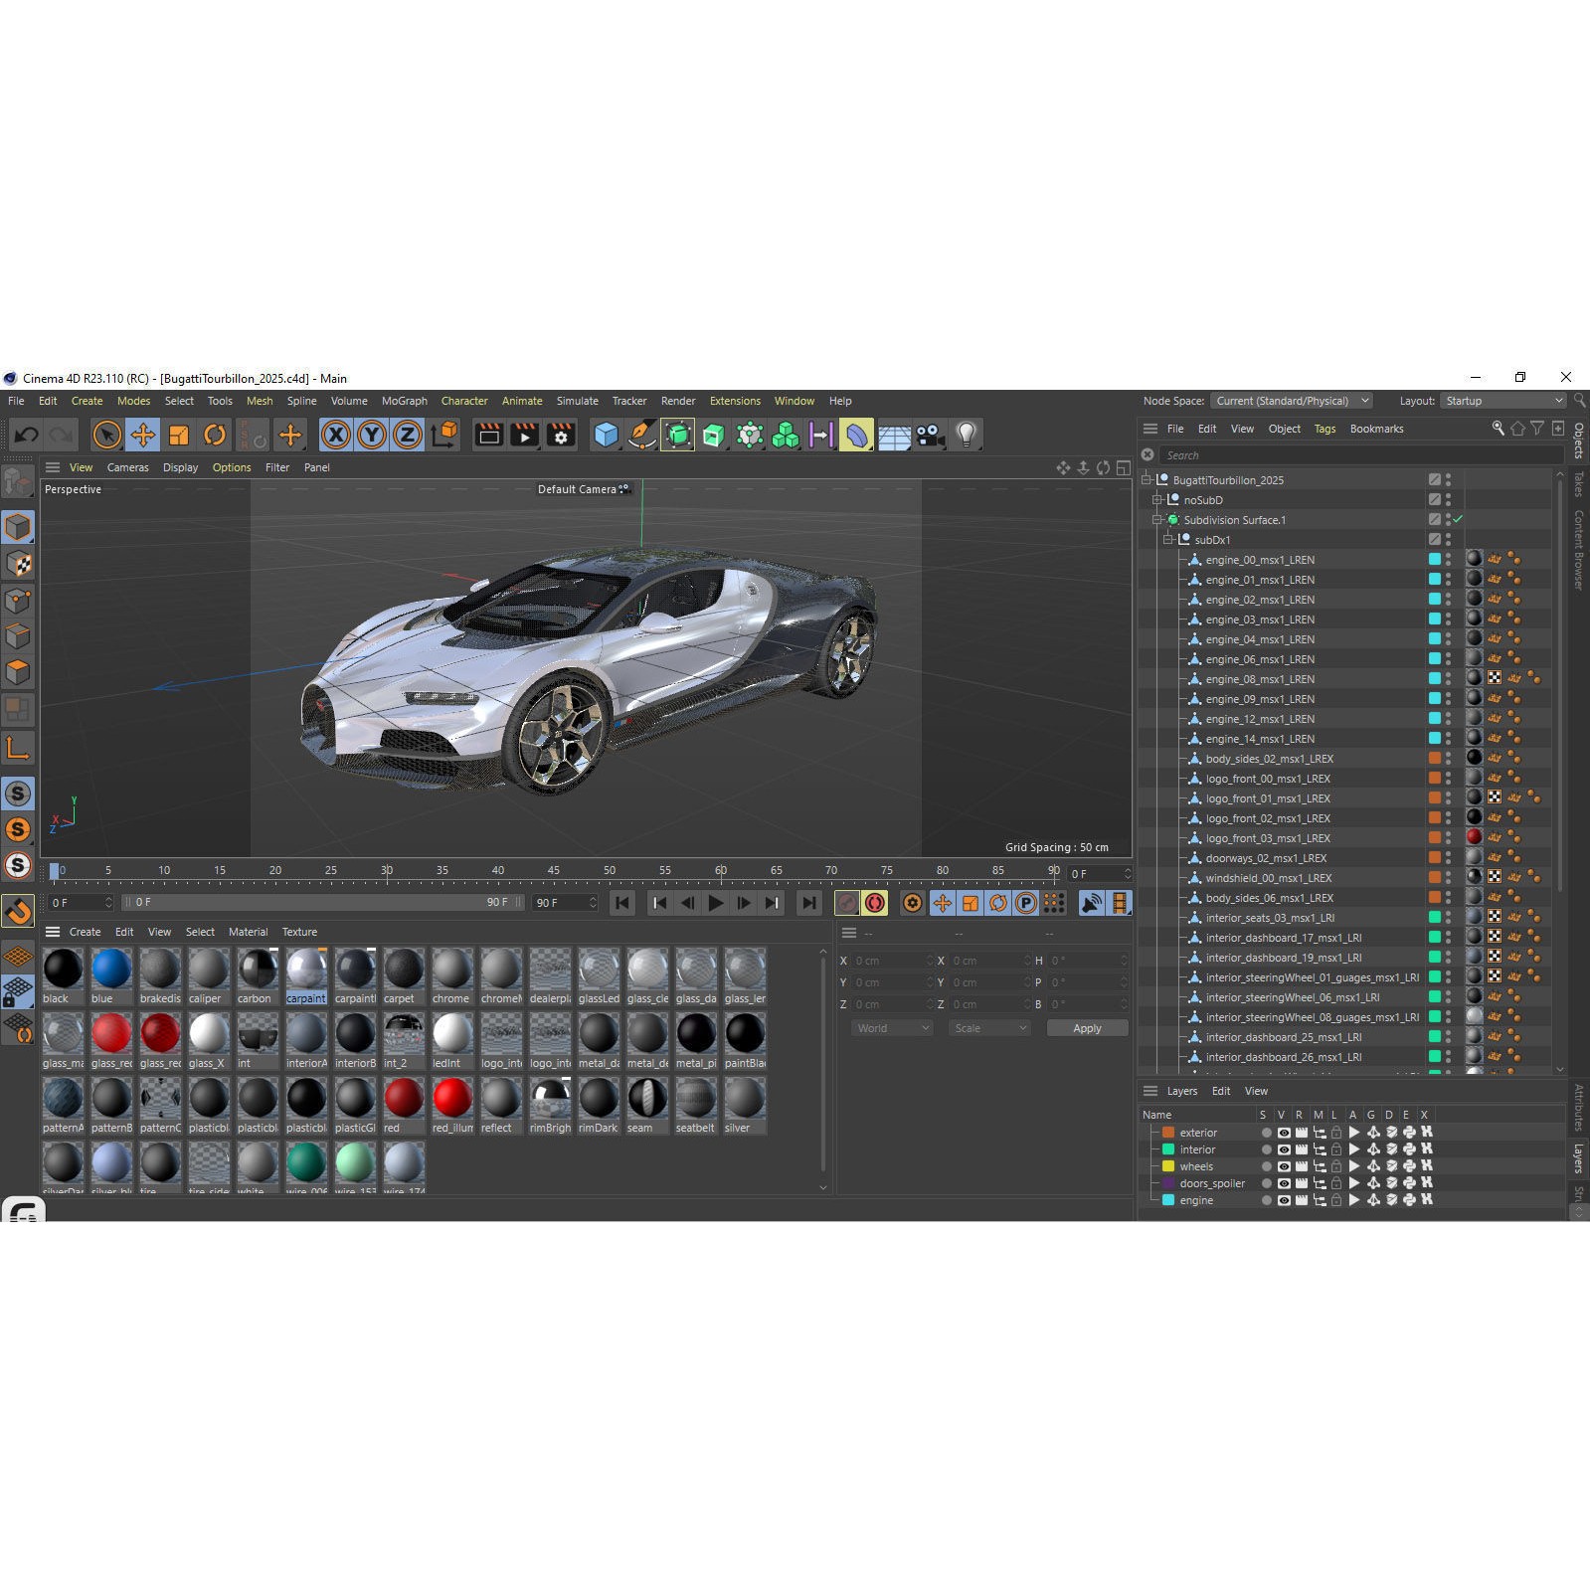Image resolution: width=1590 pixels, height=1590 pixels.
Task: Toggle Y axis lock
Action: pyautogui.click(x=372, y=435)
